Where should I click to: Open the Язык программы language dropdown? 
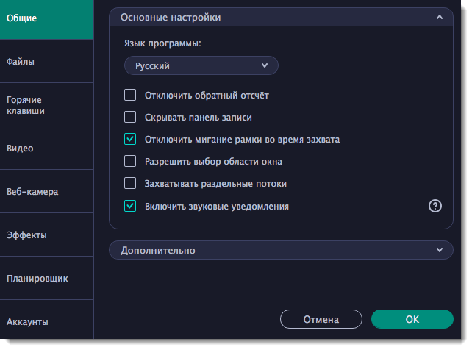pyautogui.click(x=201, y=66)
